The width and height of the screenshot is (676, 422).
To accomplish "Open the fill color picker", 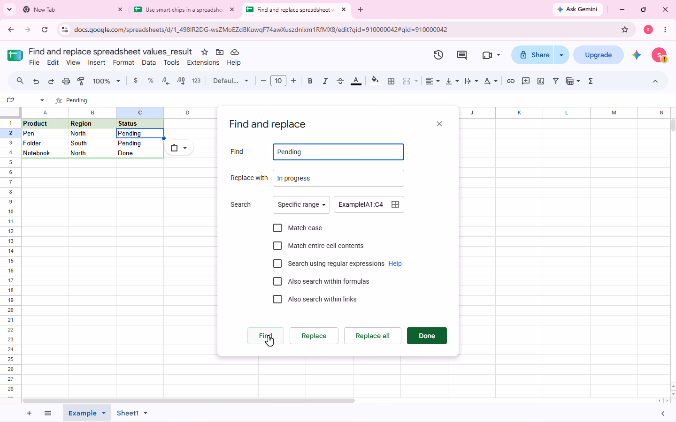I will (375, 80).
